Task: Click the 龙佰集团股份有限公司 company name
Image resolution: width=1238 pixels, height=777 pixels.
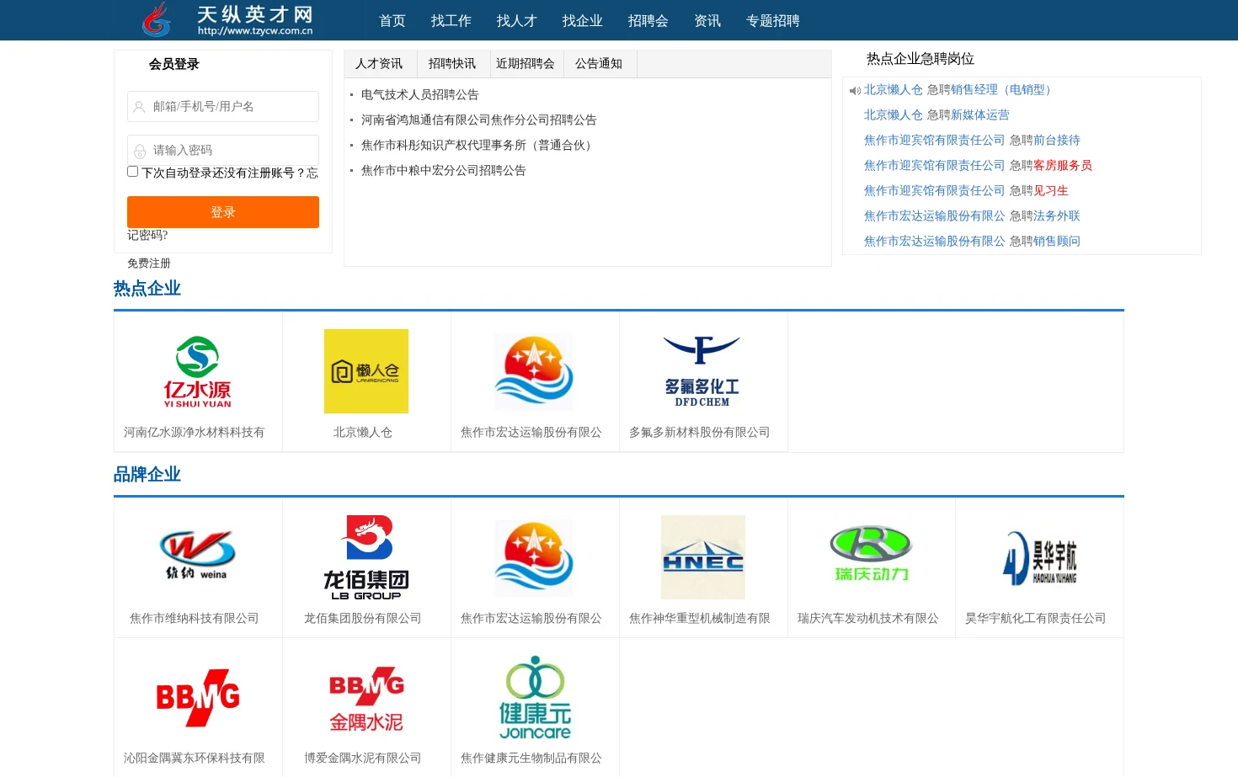Action: [x=363, y=619]
